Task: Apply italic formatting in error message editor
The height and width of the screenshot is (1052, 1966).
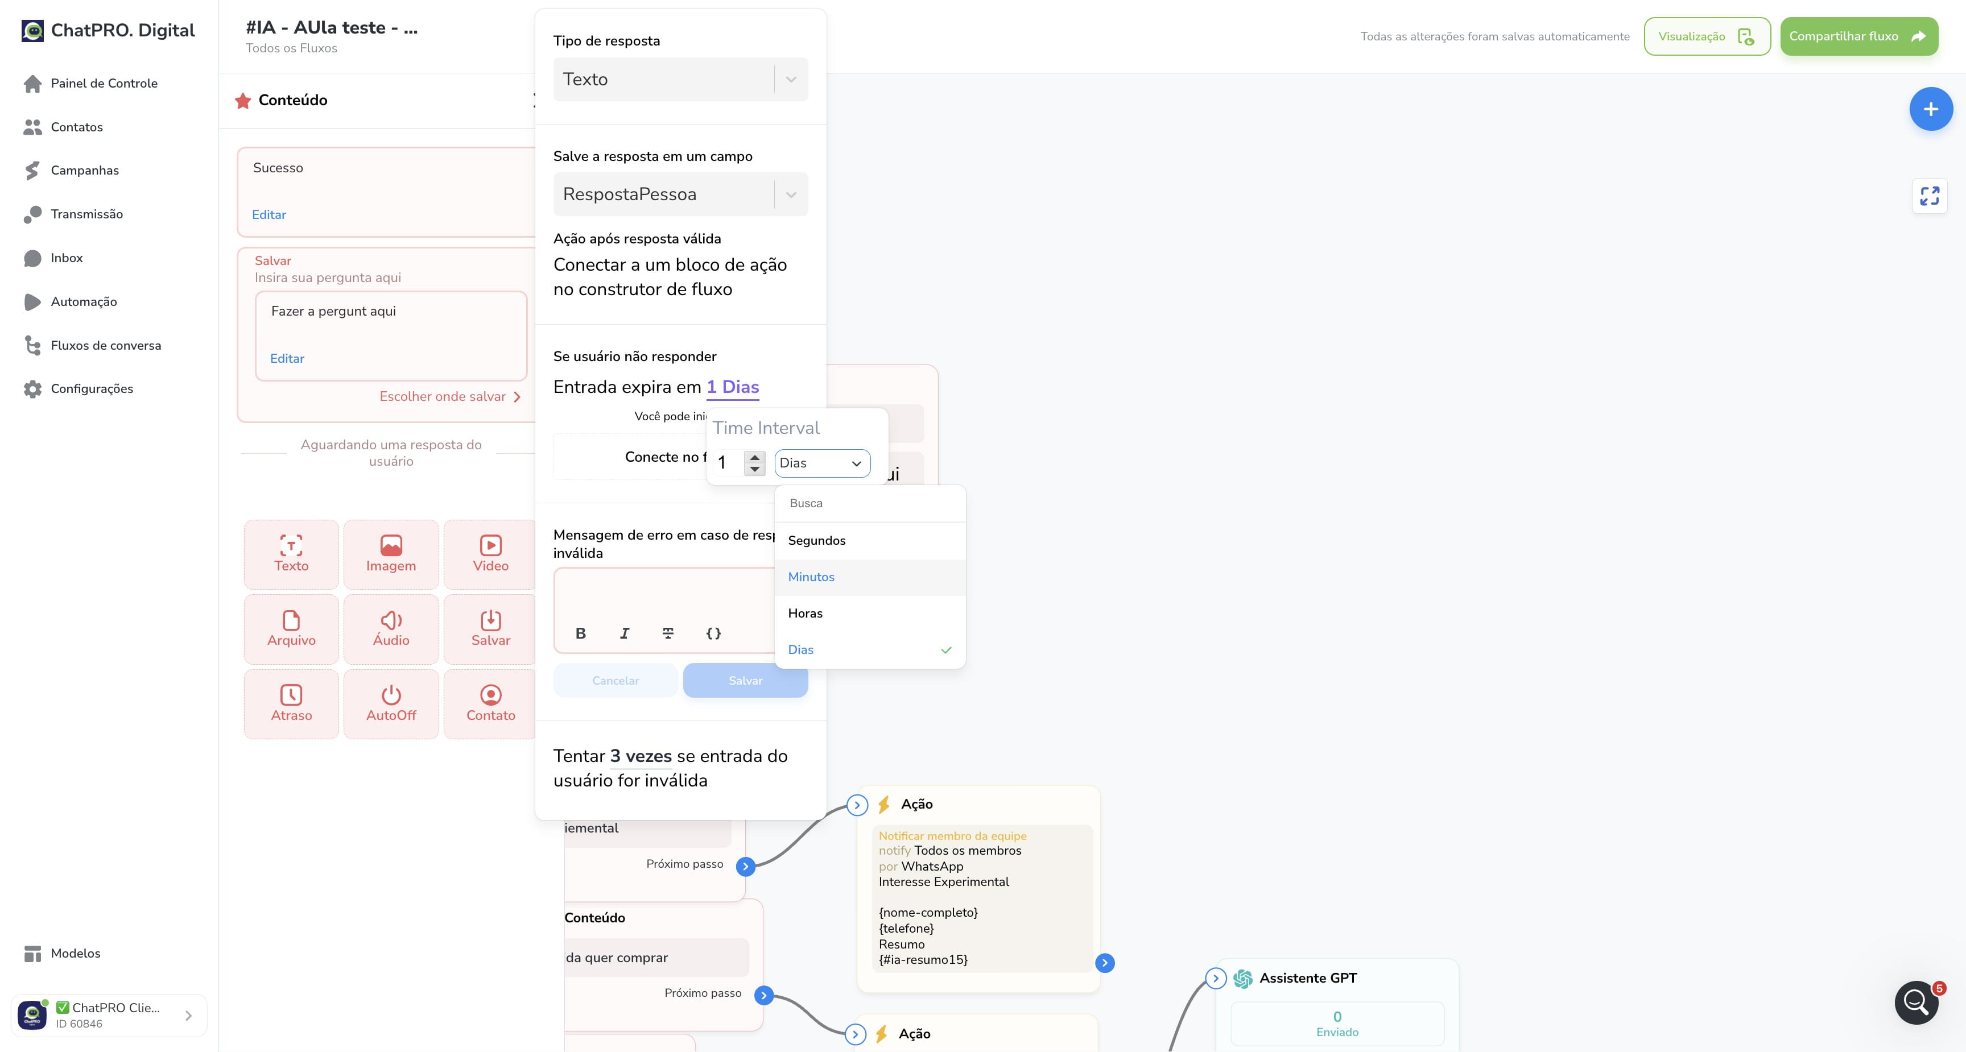Action: pos(624,633)
